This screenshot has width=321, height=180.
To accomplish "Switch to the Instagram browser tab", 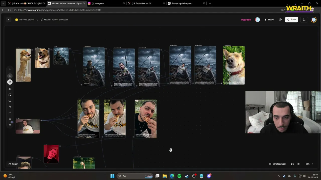I will pyautogui.click(x=107, y=3).
